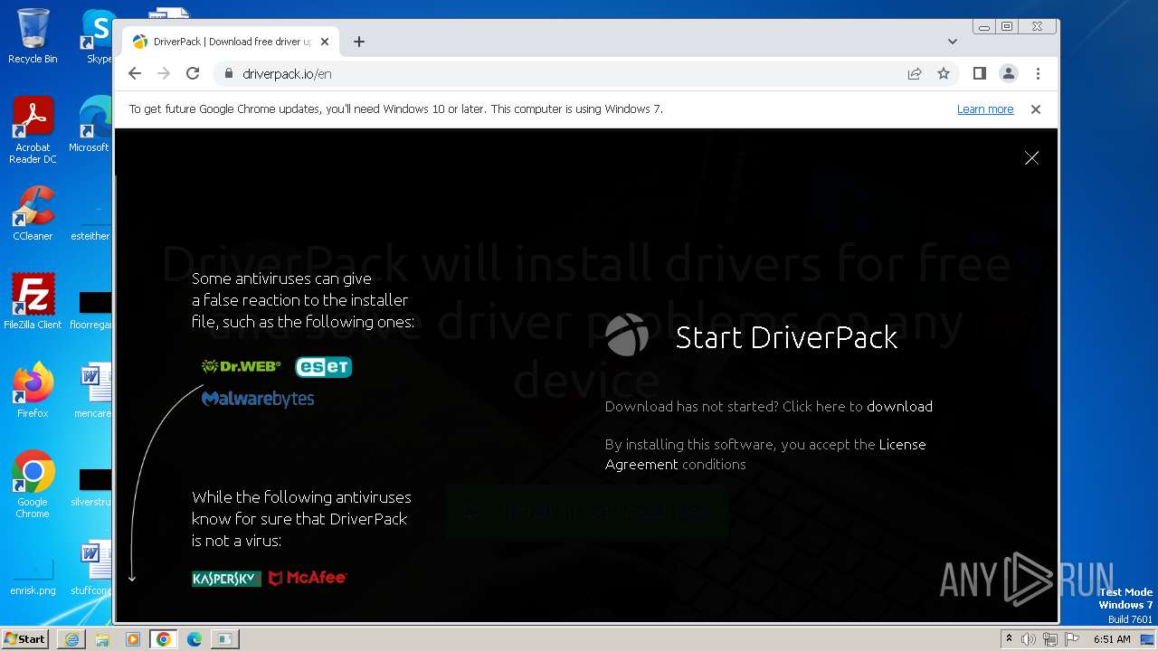
Task: Go back in Chrome
Action: click(x=135, y=73)
